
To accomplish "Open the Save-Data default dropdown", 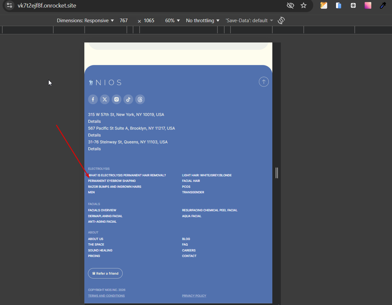I will 249,21.
